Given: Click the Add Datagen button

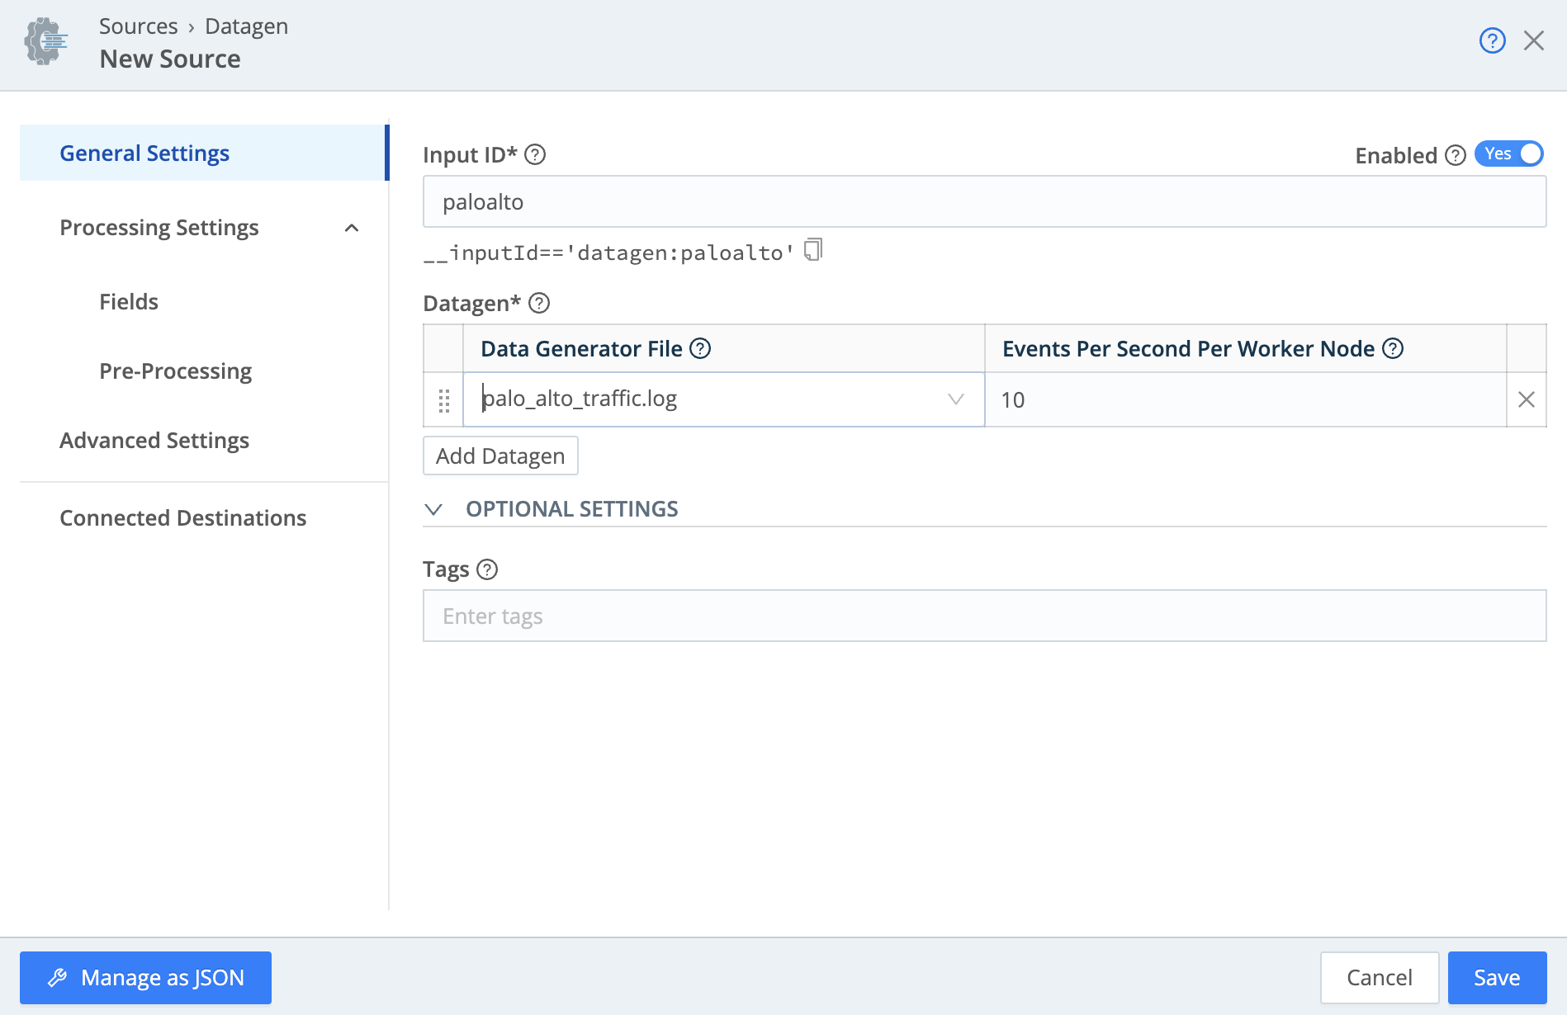Looking at the screenshot, I should 500,456.
